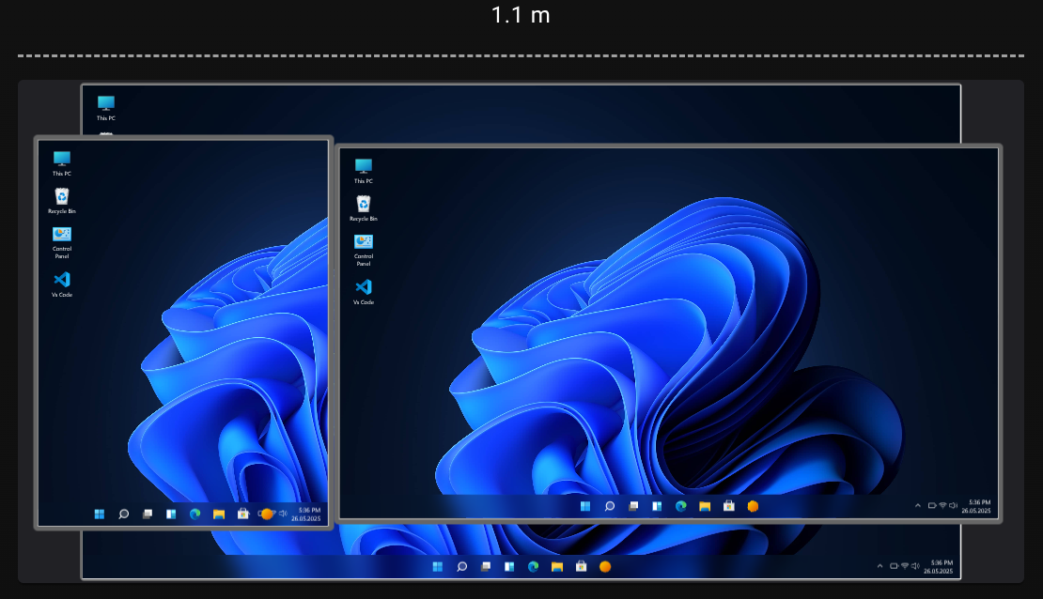Open Widgets on left narrow screen taskbar
The image size is (1043, 599).
pyautogui.click(x=171, y=514)
